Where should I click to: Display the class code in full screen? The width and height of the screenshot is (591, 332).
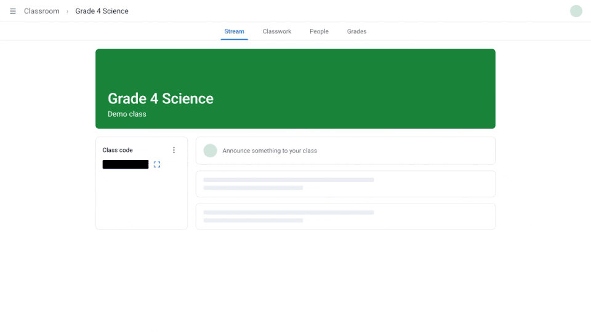tap(157, 165)
